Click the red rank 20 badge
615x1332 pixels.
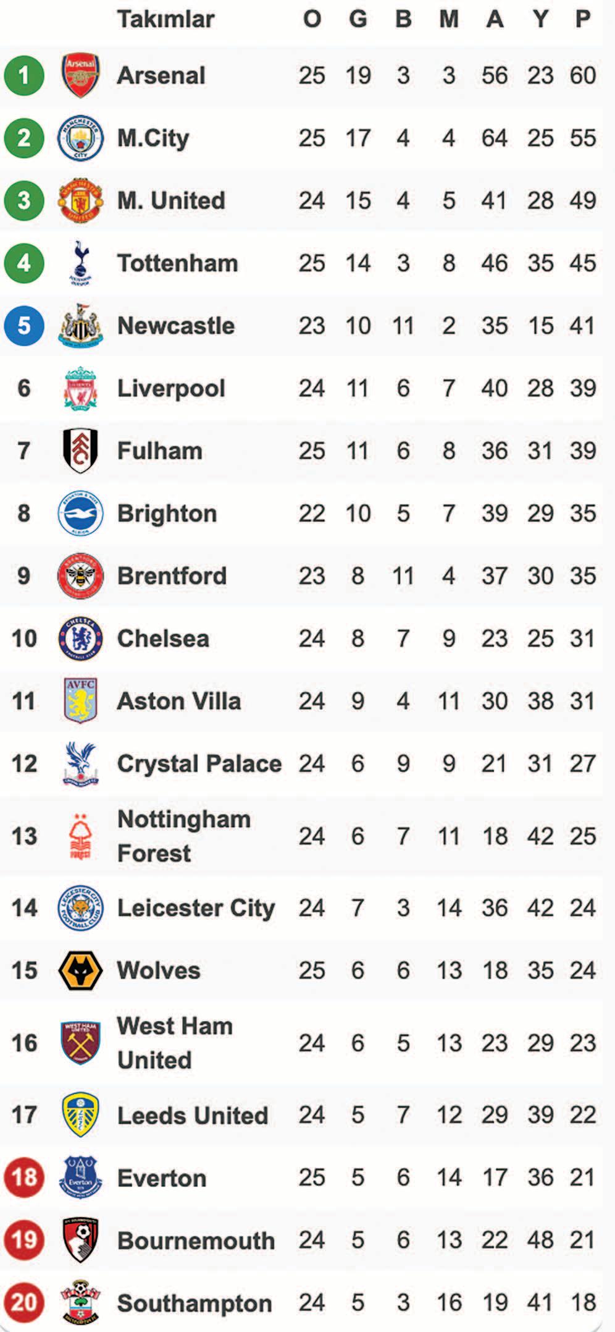coord(24,1303)
